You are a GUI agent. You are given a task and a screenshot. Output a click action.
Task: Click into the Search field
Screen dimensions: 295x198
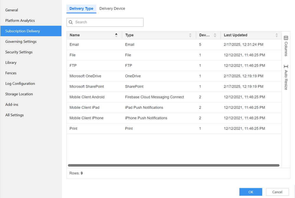[x=108, y=22]
